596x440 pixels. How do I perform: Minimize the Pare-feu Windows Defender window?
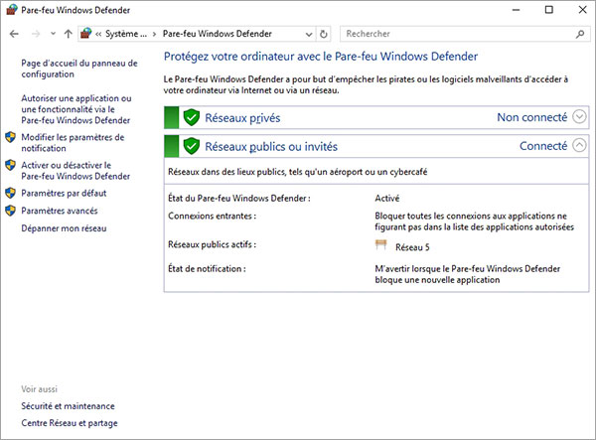pyautogui.click(x=516, y=10)
